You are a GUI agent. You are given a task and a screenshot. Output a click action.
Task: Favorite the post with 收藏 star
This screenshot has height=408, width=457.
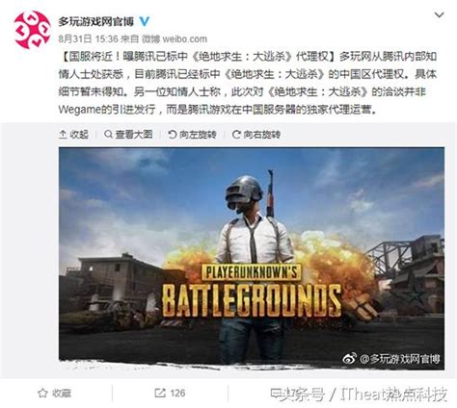pyautogui.click(x=54, y=393)
